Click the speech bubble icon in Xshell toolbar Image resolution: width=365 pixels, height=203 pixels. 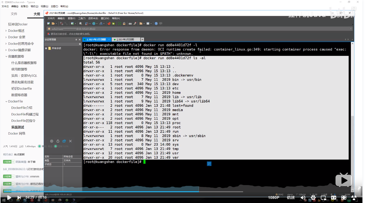coord(161,23)
